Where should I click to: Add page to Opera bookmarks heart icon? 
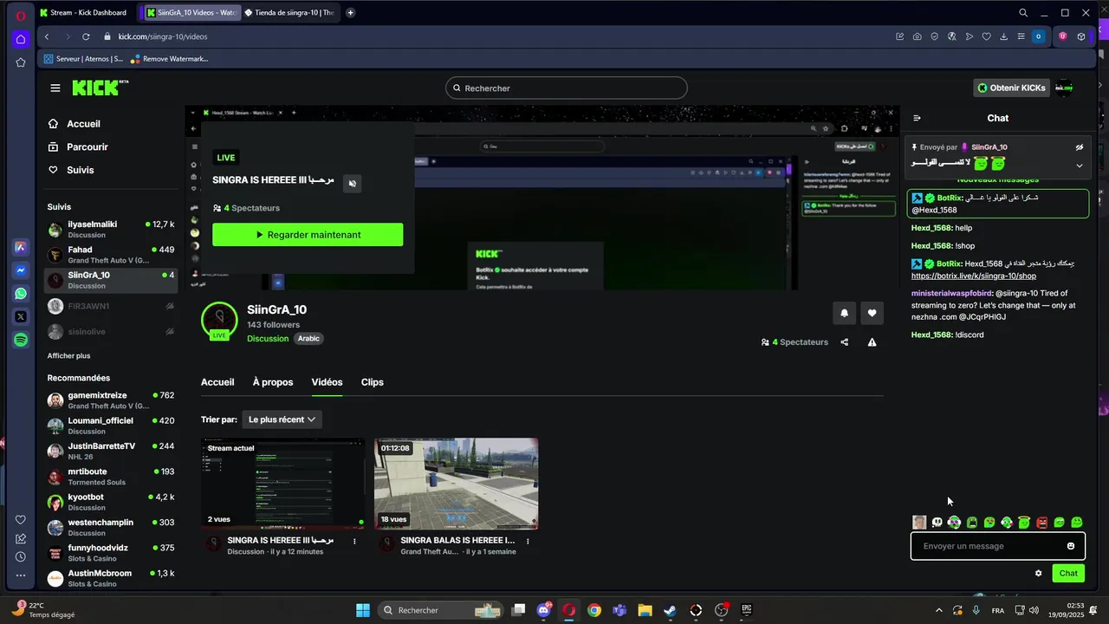click(986, 36)
